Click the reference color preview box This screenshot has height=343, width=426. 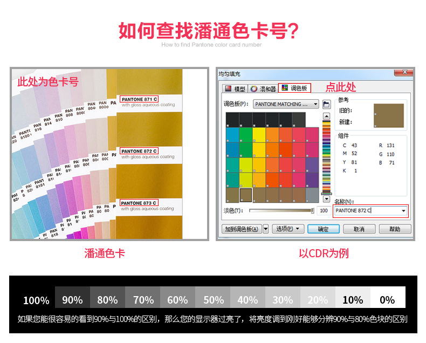coord(388,115)
